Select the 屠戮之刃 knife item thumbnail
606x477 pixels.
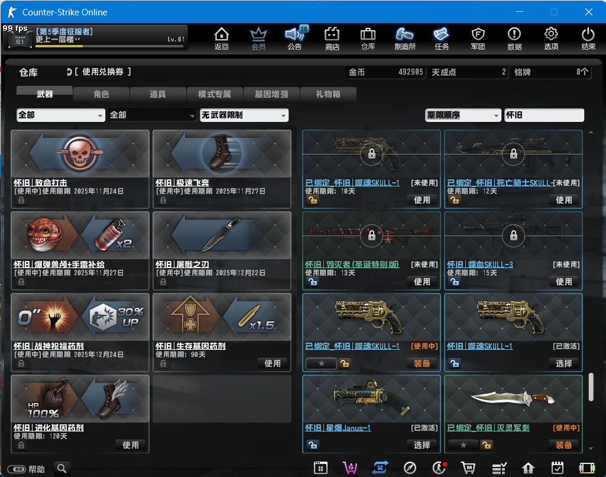(x=222, y=235)
